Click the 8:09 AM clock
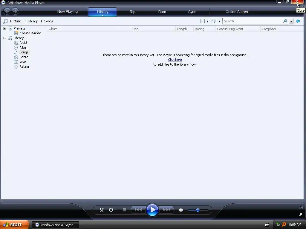Screen dimensions: 306x229 point(295,225)
